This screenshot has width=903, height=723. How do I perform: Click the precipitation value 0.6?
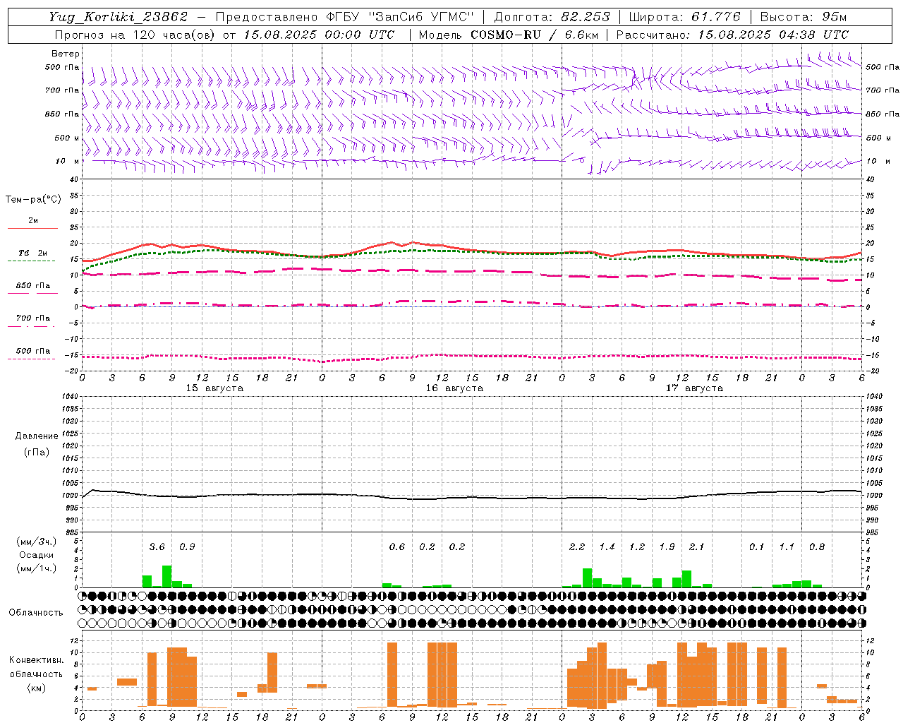pos(397,547)
